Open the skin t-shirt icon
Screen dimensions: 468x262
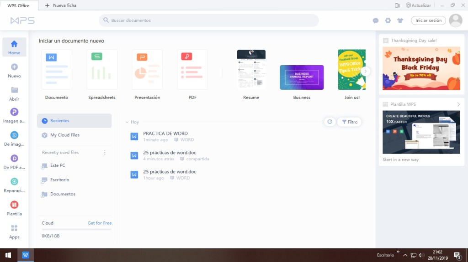pos(400,21)
